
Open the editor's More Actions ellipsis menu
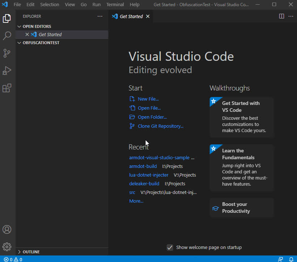(x=291, y=16)
